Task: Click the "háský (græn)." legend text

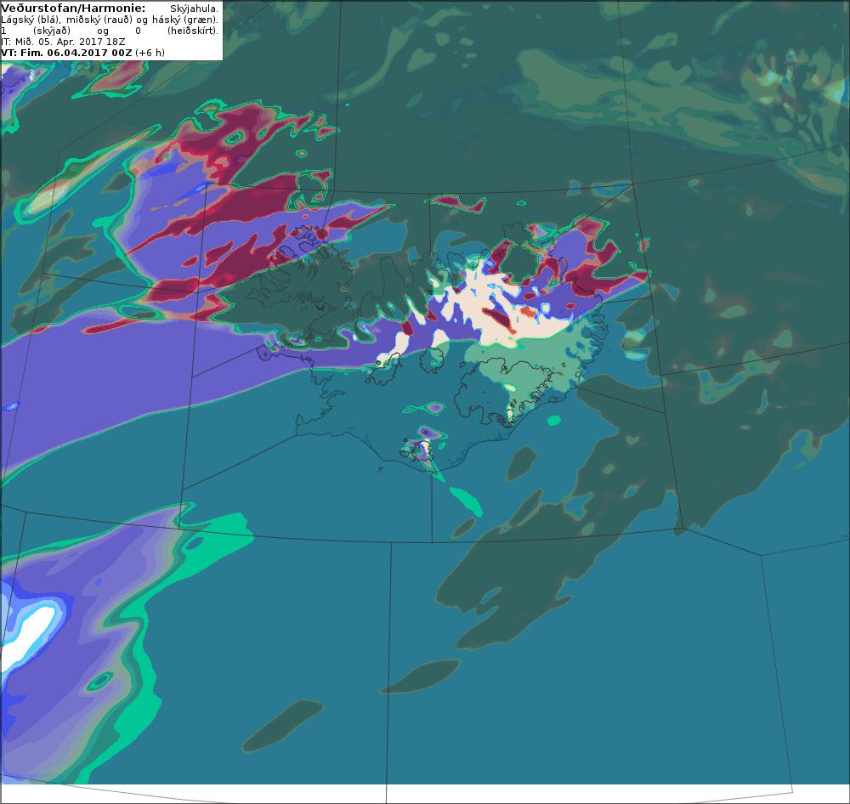Action: pyautogui.click(x=184, y=20)
